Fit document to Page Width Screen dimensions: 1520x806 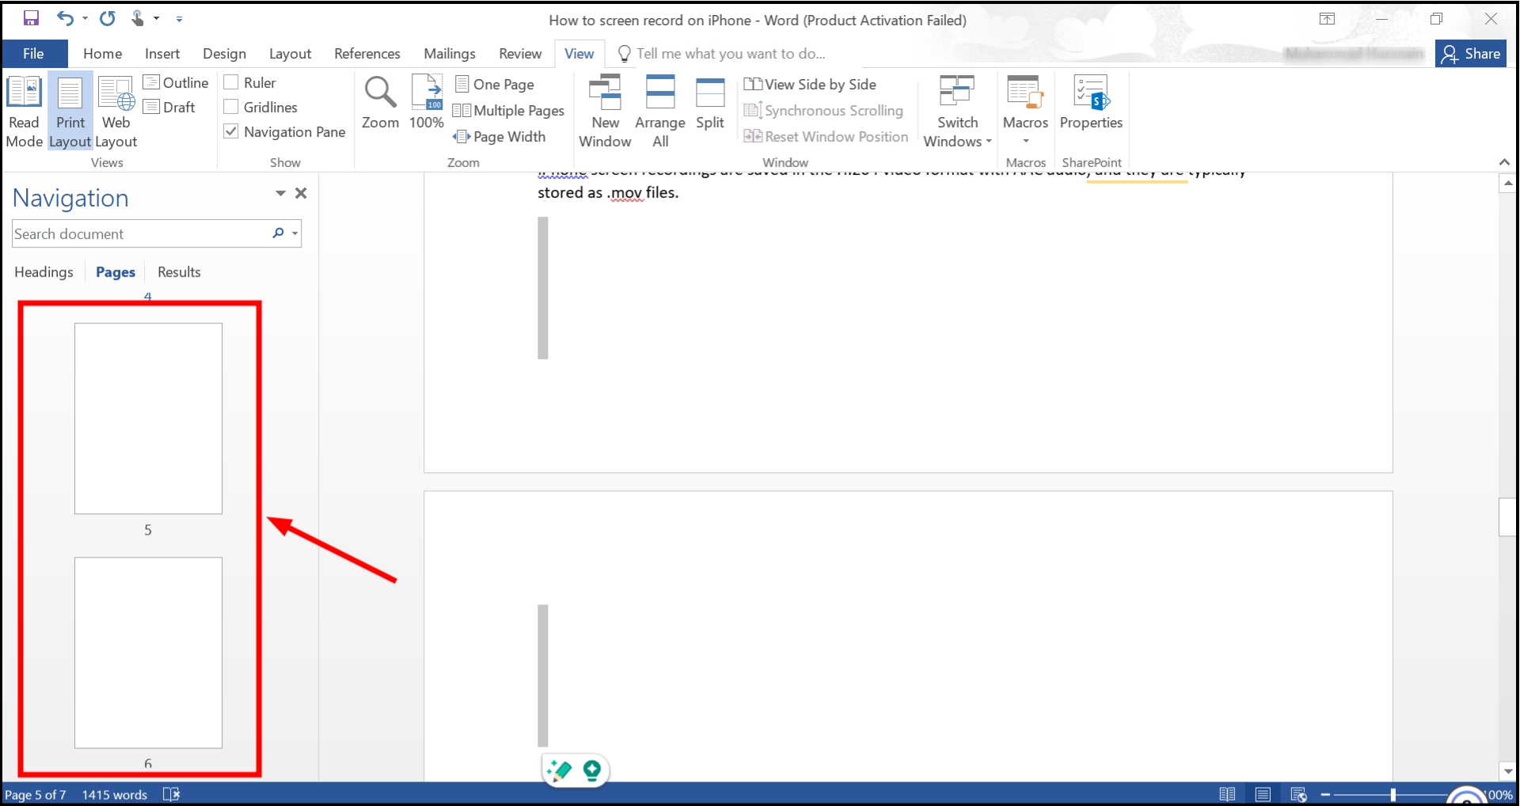pos(499,136)
